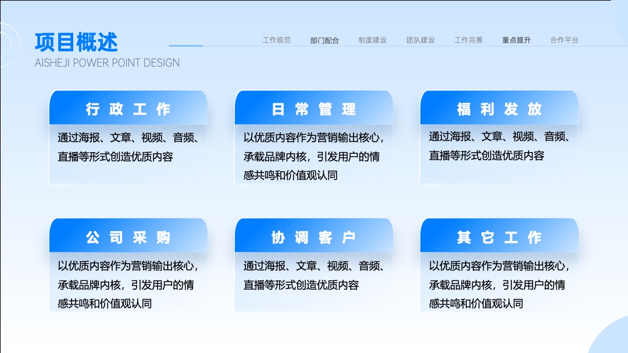Click the 行政工作 card header

pyautogui.click(x=129, y=107)
